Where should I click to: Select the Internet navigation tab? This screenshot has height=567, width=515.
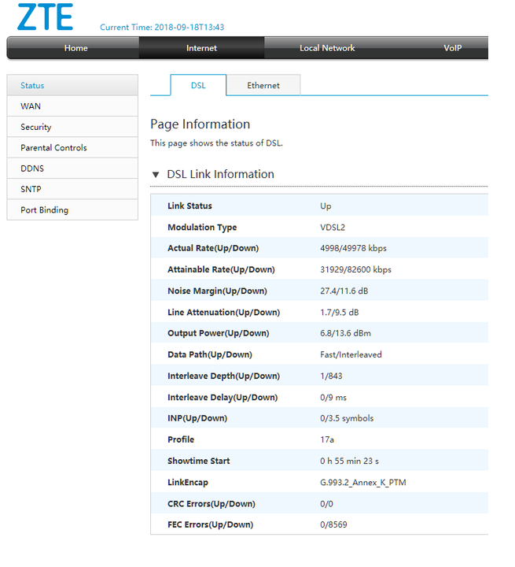point(201,48)
